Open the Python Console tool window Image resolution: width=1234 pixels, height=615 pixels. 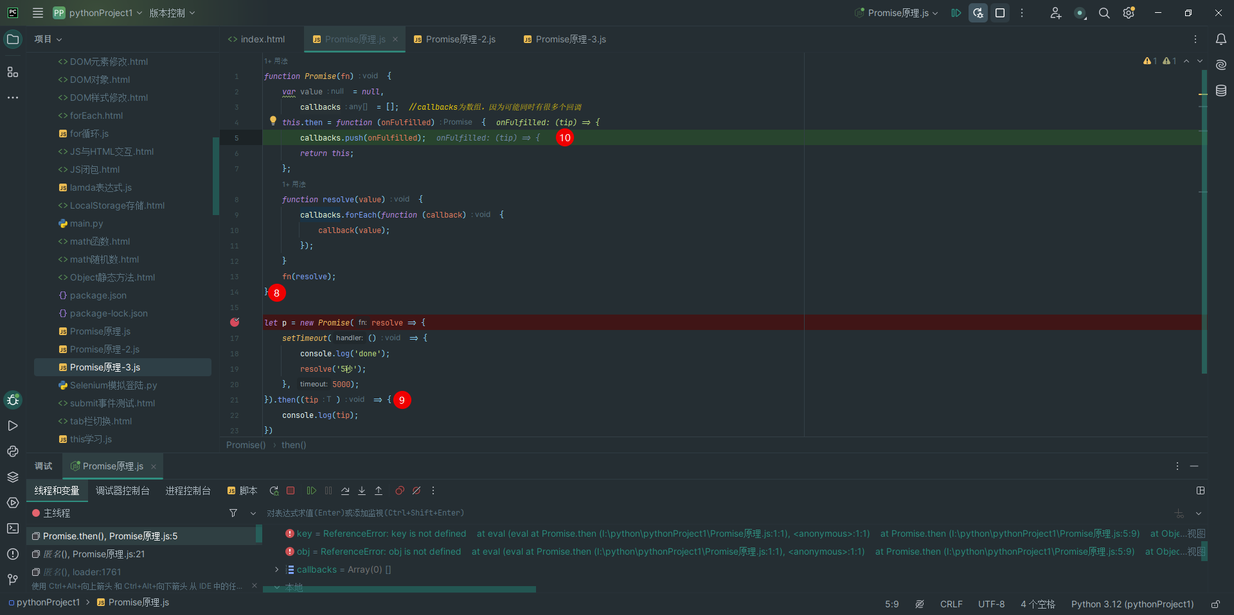point(13,451)
